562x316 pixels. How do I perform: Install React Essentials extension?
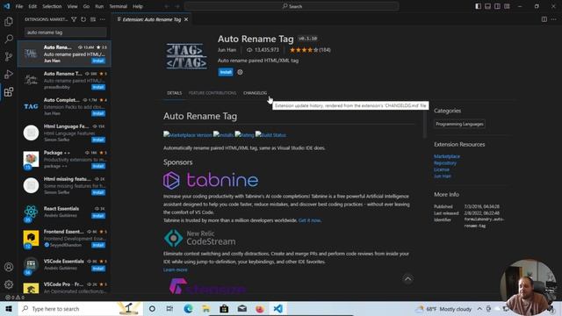(x=98, y=216)
